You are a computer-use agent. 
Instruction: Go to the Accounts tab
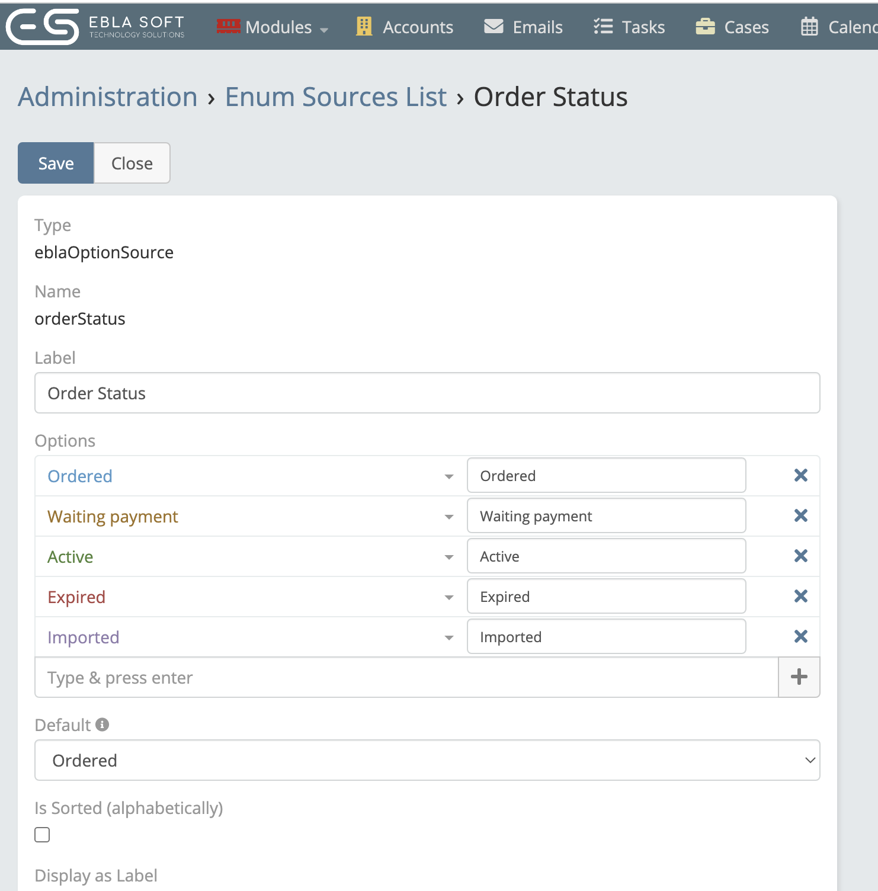405,27
